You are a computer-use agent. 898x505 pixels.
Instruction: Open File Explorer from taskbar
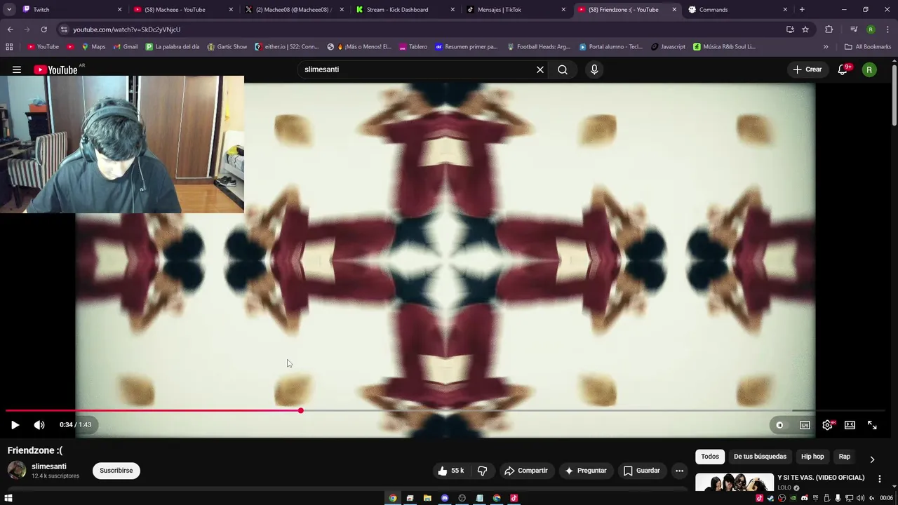point(427,498)
